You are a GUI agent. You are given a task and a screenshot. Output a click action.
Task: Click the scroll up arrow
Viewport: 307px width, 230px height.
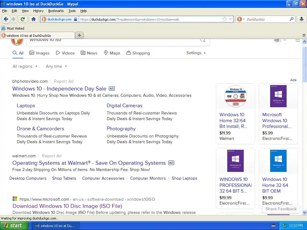(304, 41)
